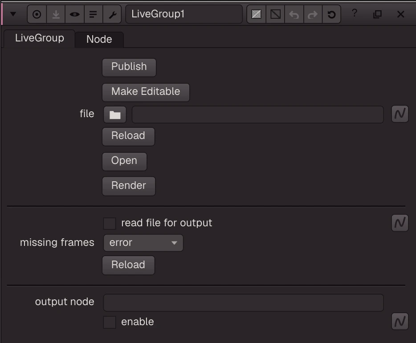Click the Publish button

(129, 67)
